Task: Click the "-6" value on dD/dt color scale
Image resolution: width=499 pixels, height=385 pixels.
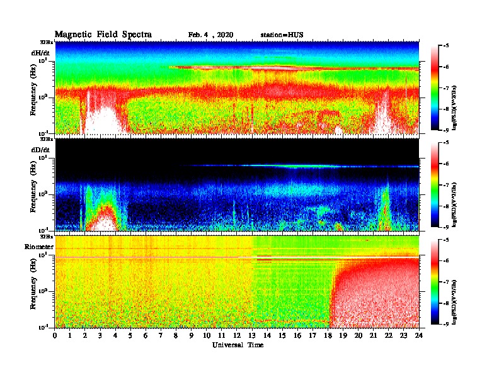Action: point(446,164)
